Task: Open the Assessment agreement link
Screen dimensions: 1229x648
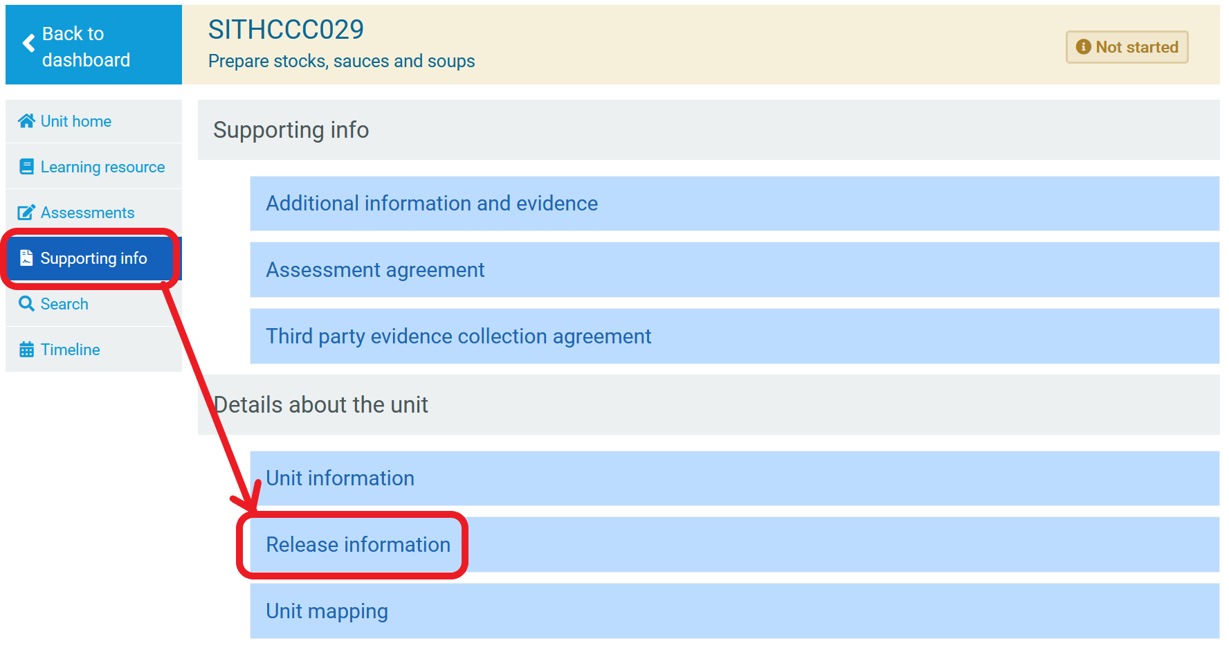Action: tap(375, 270)
